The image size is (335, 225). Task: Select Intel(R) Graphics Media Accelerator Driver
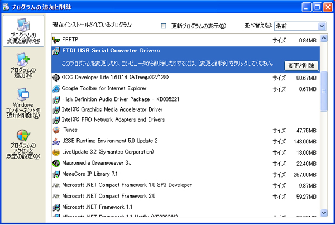(112, 109)
